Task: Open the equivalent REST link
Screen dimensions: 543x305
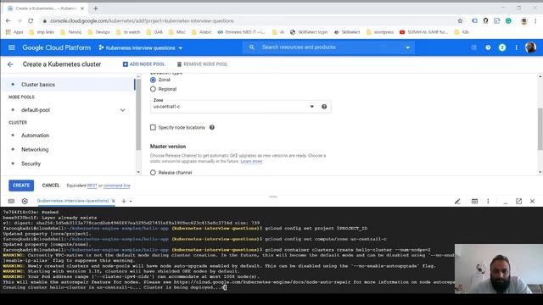Action: (92, 186)
